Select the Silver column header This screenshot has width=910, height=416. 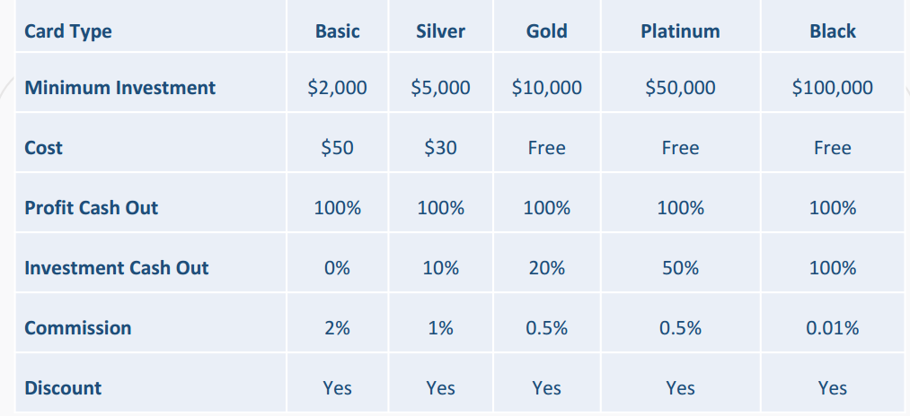pos(441,31)
